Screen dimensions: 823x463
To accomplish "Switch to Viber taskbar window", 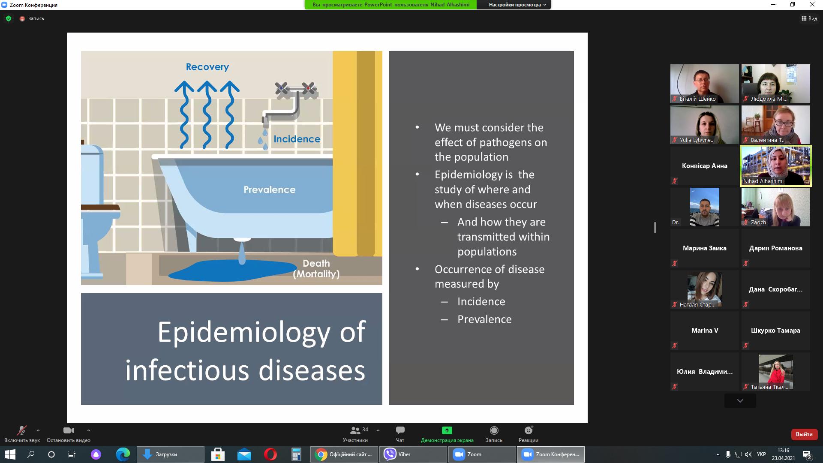I will tap(413, 454).
